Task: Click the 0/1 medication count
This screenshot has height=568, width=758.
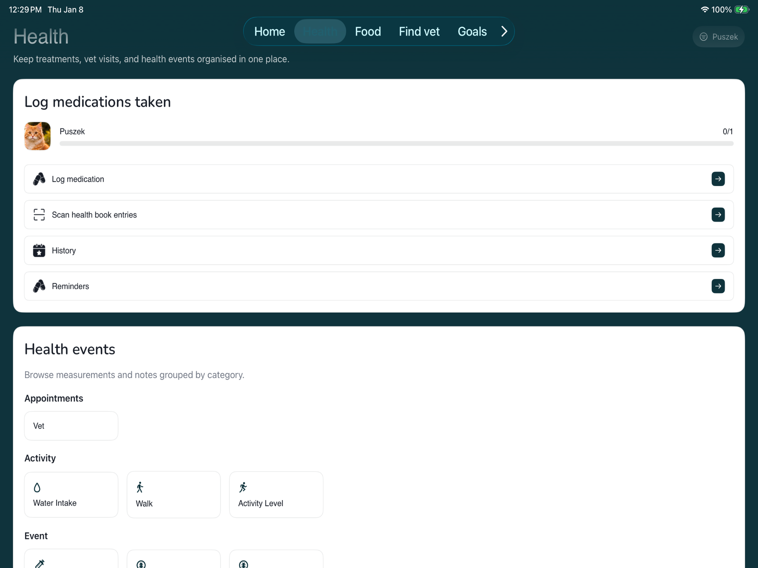Action: [x=727, y=131]
